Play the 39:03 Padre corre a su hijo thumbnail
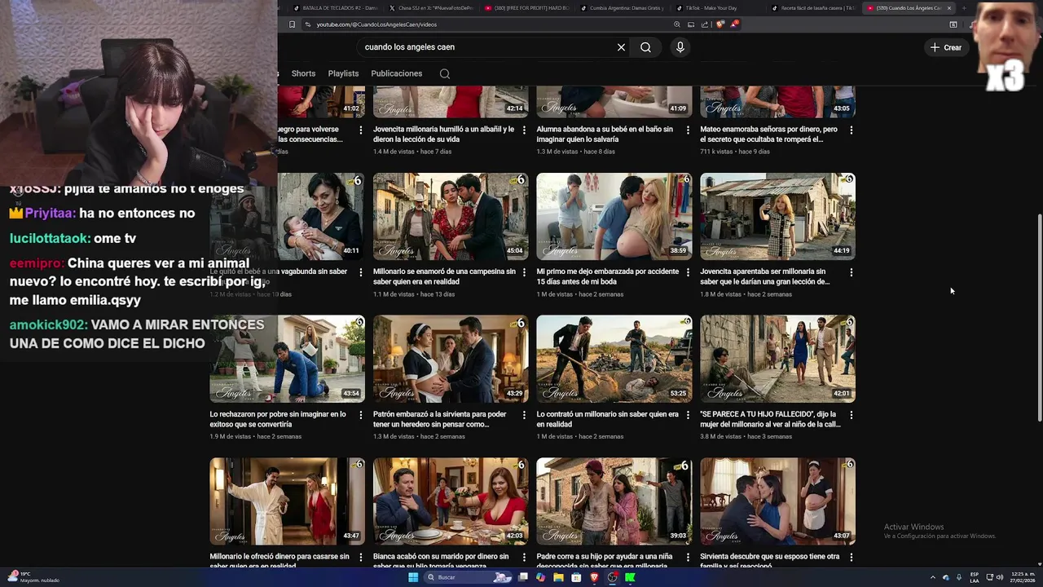 (x=614, y=501)
